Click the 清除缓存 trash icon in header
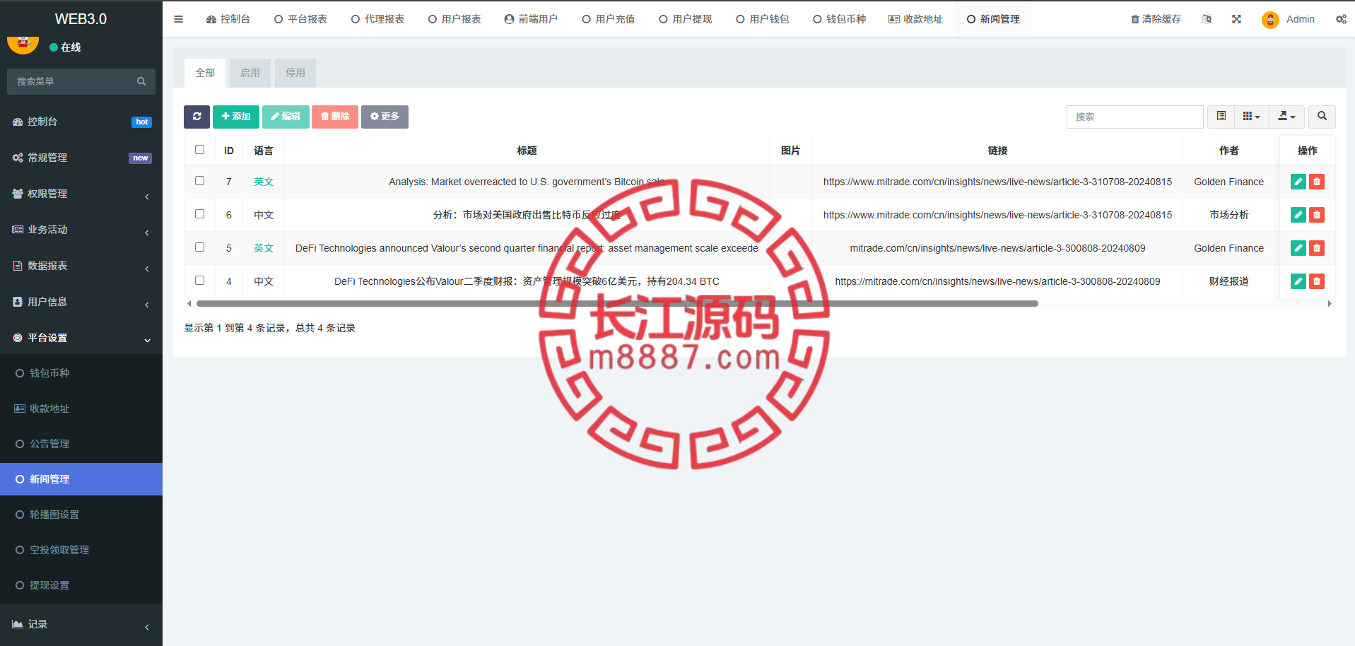This screenshot has width=1355, height=646. coord(1134,19)
